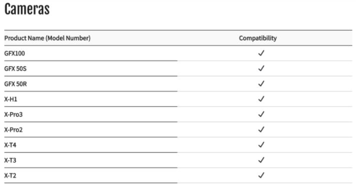The width and height of the screenshot is (356, 190).
Task: Select the GFX100 product name
Action: [15, 53]
